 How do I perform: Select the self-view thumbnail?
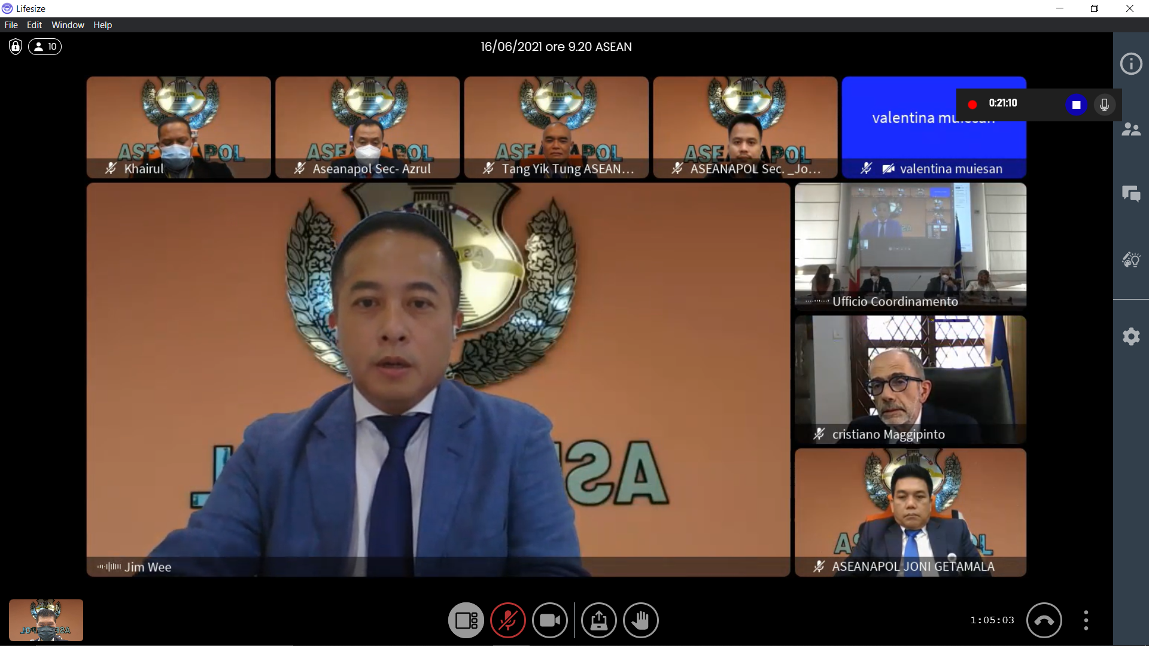46,620
